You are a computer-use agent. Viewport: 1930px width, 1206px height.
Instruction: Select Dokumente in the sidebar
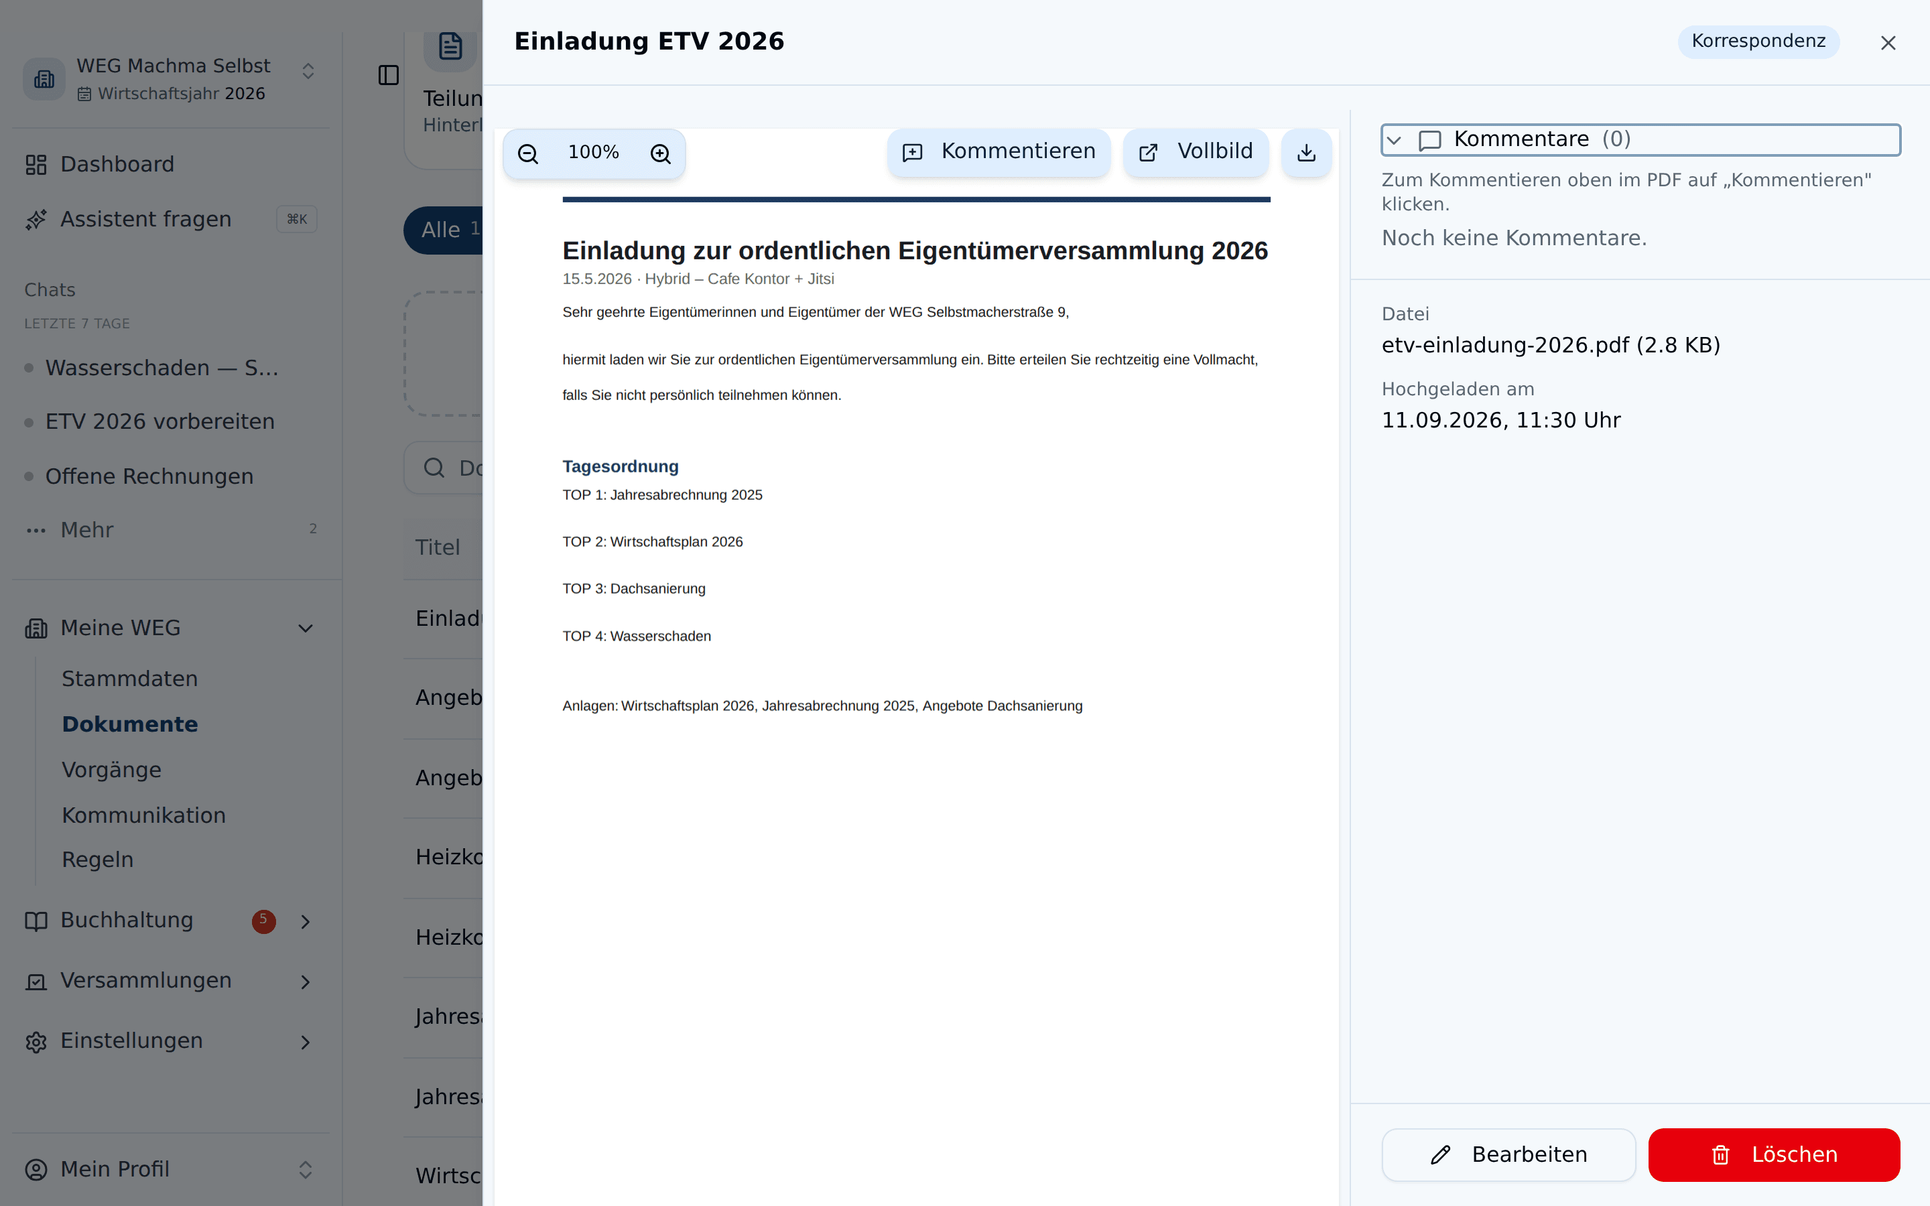click(x=130, y=724)
